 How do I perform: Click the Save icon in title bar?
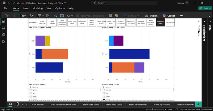pyautogui.click(x=4, y=3)
